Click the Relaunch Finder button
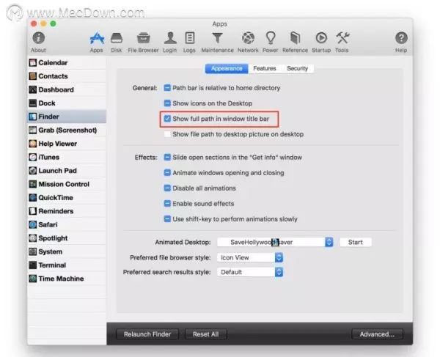The height and width of the screenshot is (357, 440). coord(147,334)
